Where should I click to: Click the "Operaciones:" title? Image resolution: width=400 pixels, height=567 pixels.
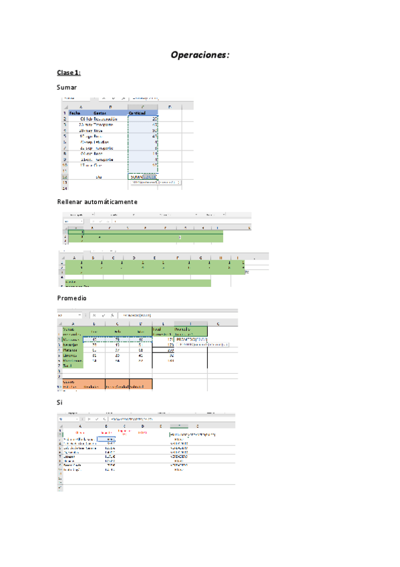[x=200, y=55]
